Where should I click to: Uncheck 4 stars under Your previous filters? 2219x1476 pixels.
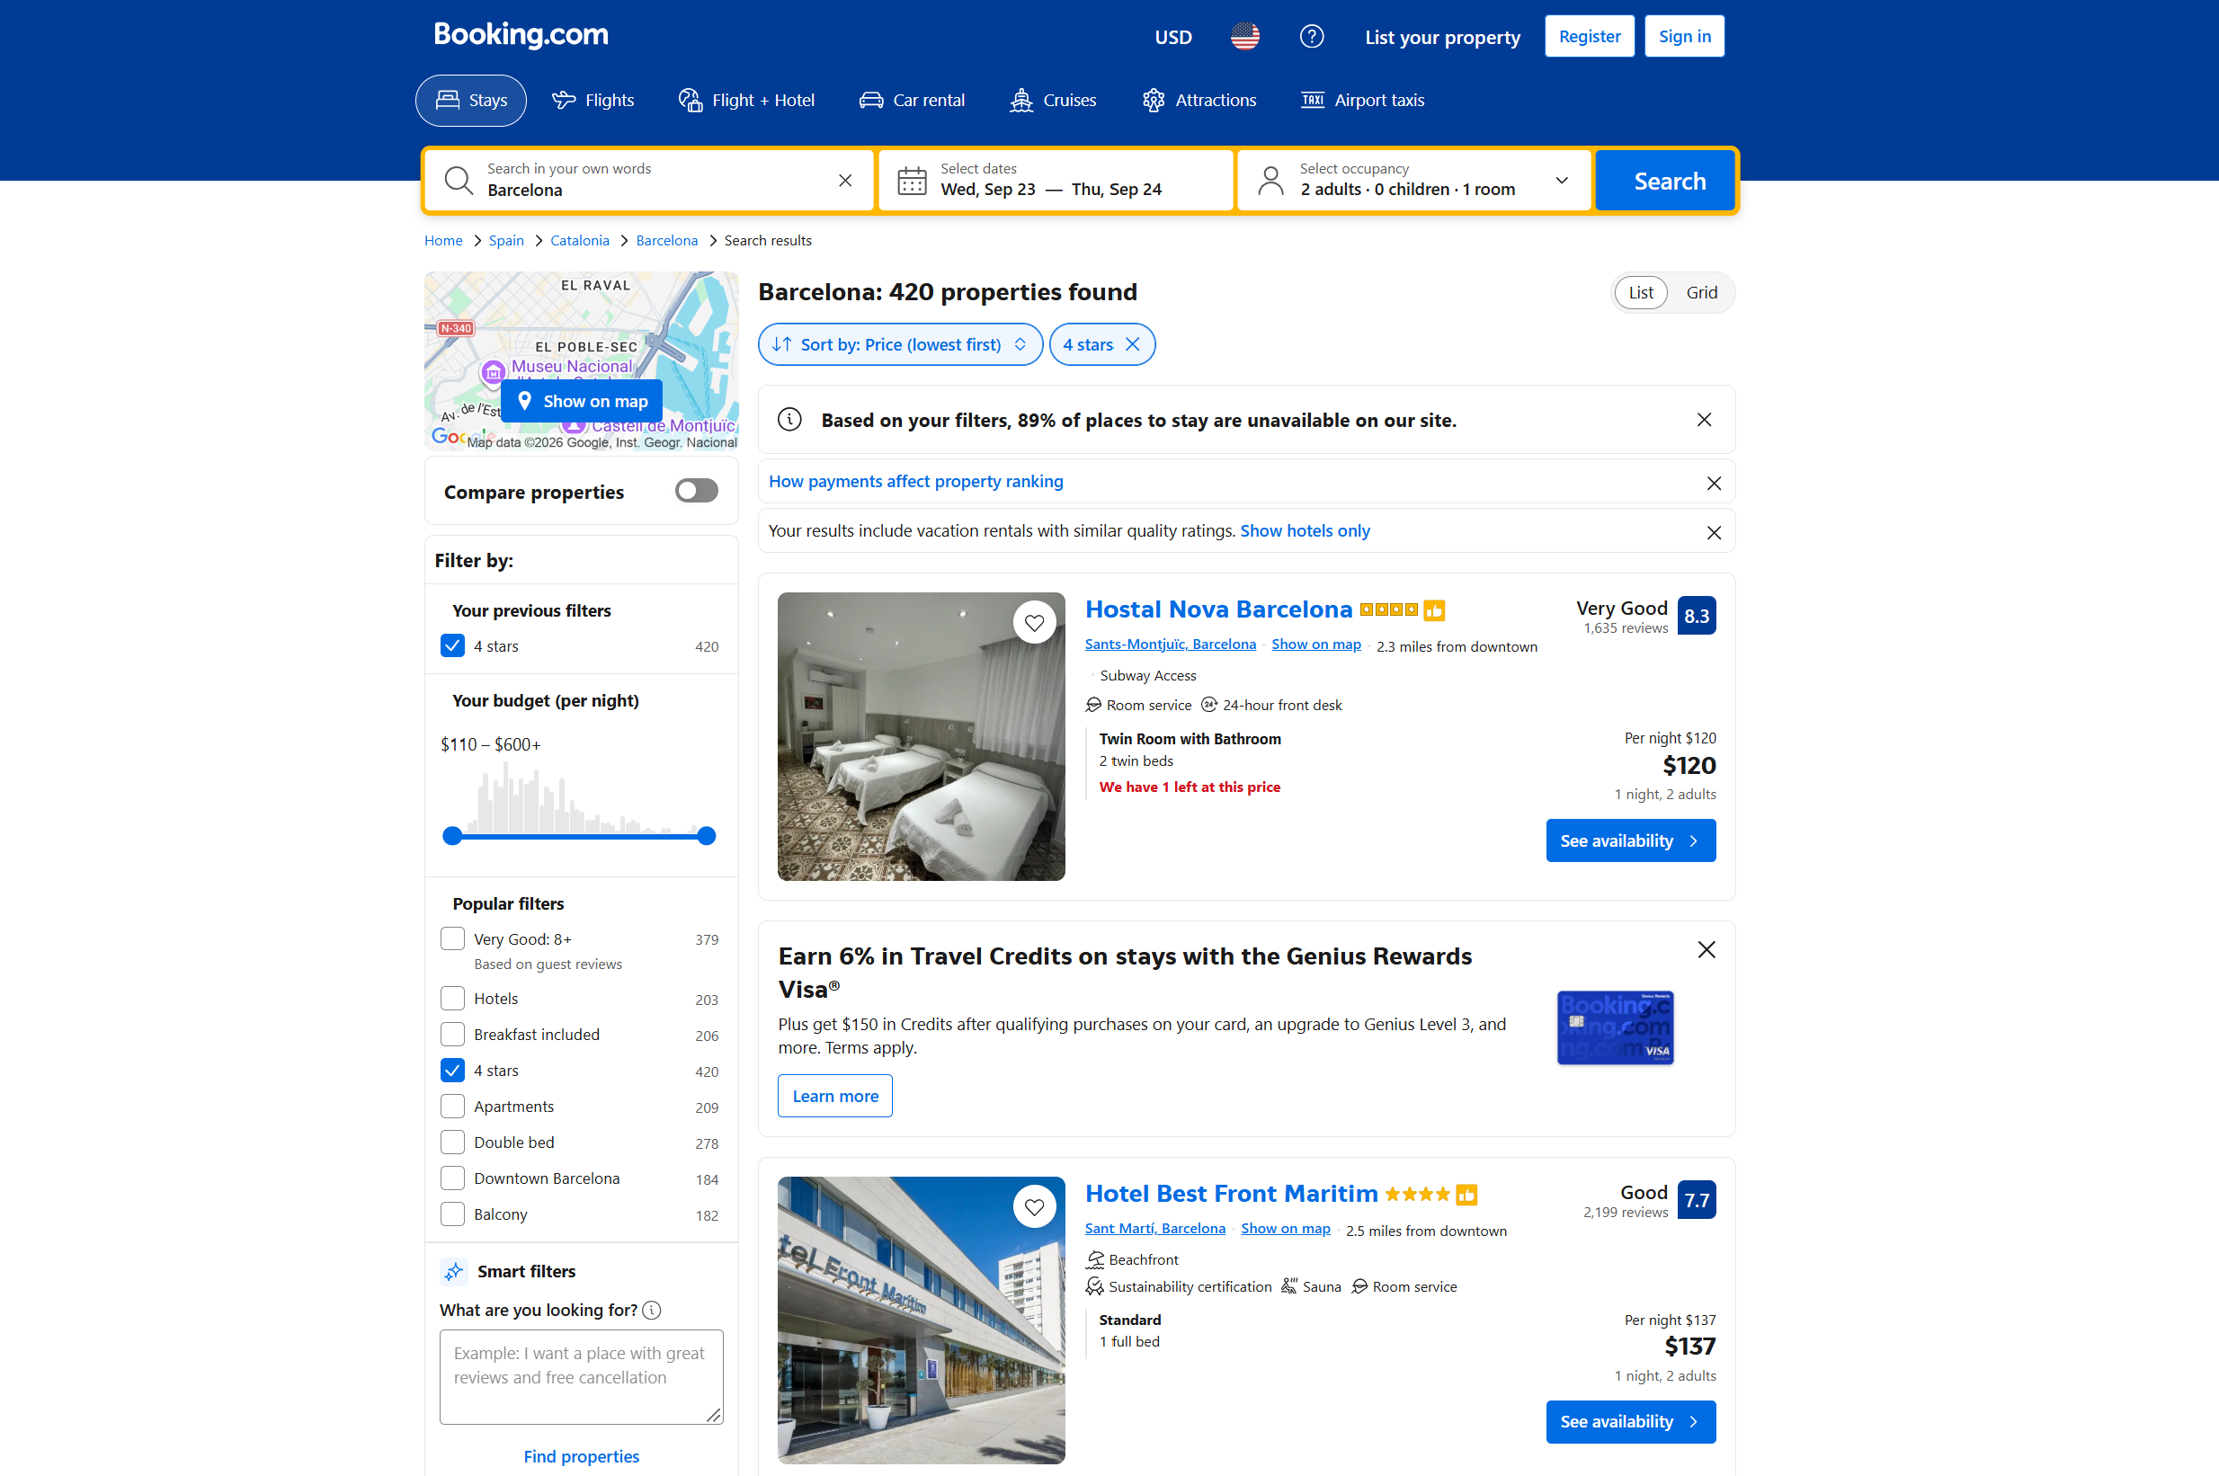(453, 645)
